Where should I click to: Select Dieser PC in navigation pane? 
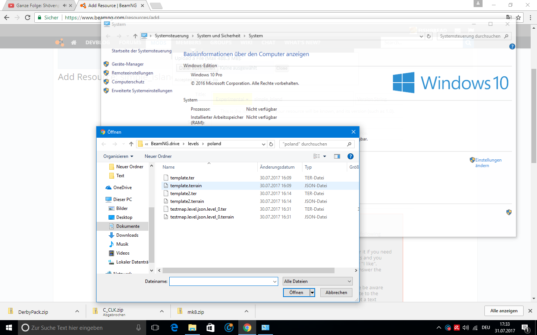(x=122, y=200)
